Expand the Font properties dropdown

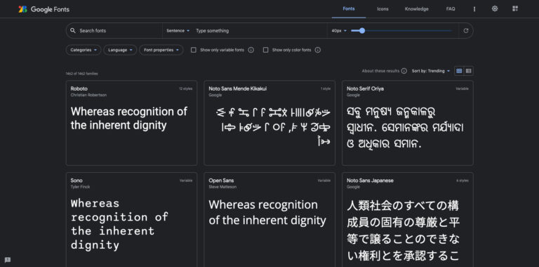[x=161, y=50]
